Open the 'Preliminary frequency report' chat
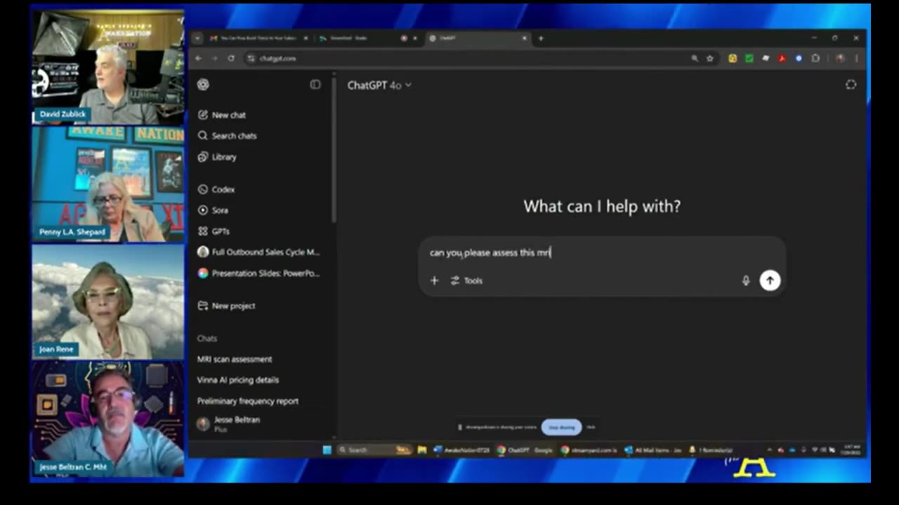The width and height of the screenshot is (899, 505). [248, 401]
